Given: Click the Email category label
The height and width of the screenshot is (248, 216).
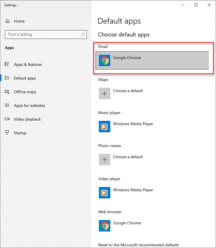Looking at the screenshot, I should point(103,46).
